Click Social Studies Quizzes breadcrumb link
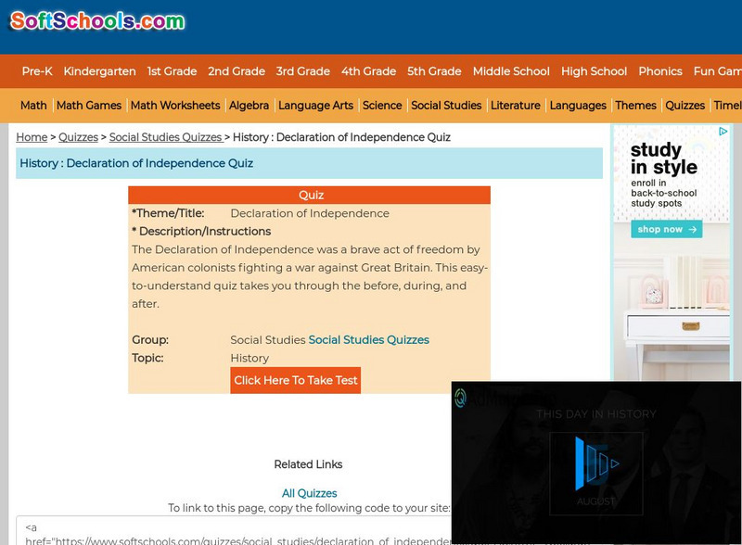The image size is (742, 545). click(166, 137)
